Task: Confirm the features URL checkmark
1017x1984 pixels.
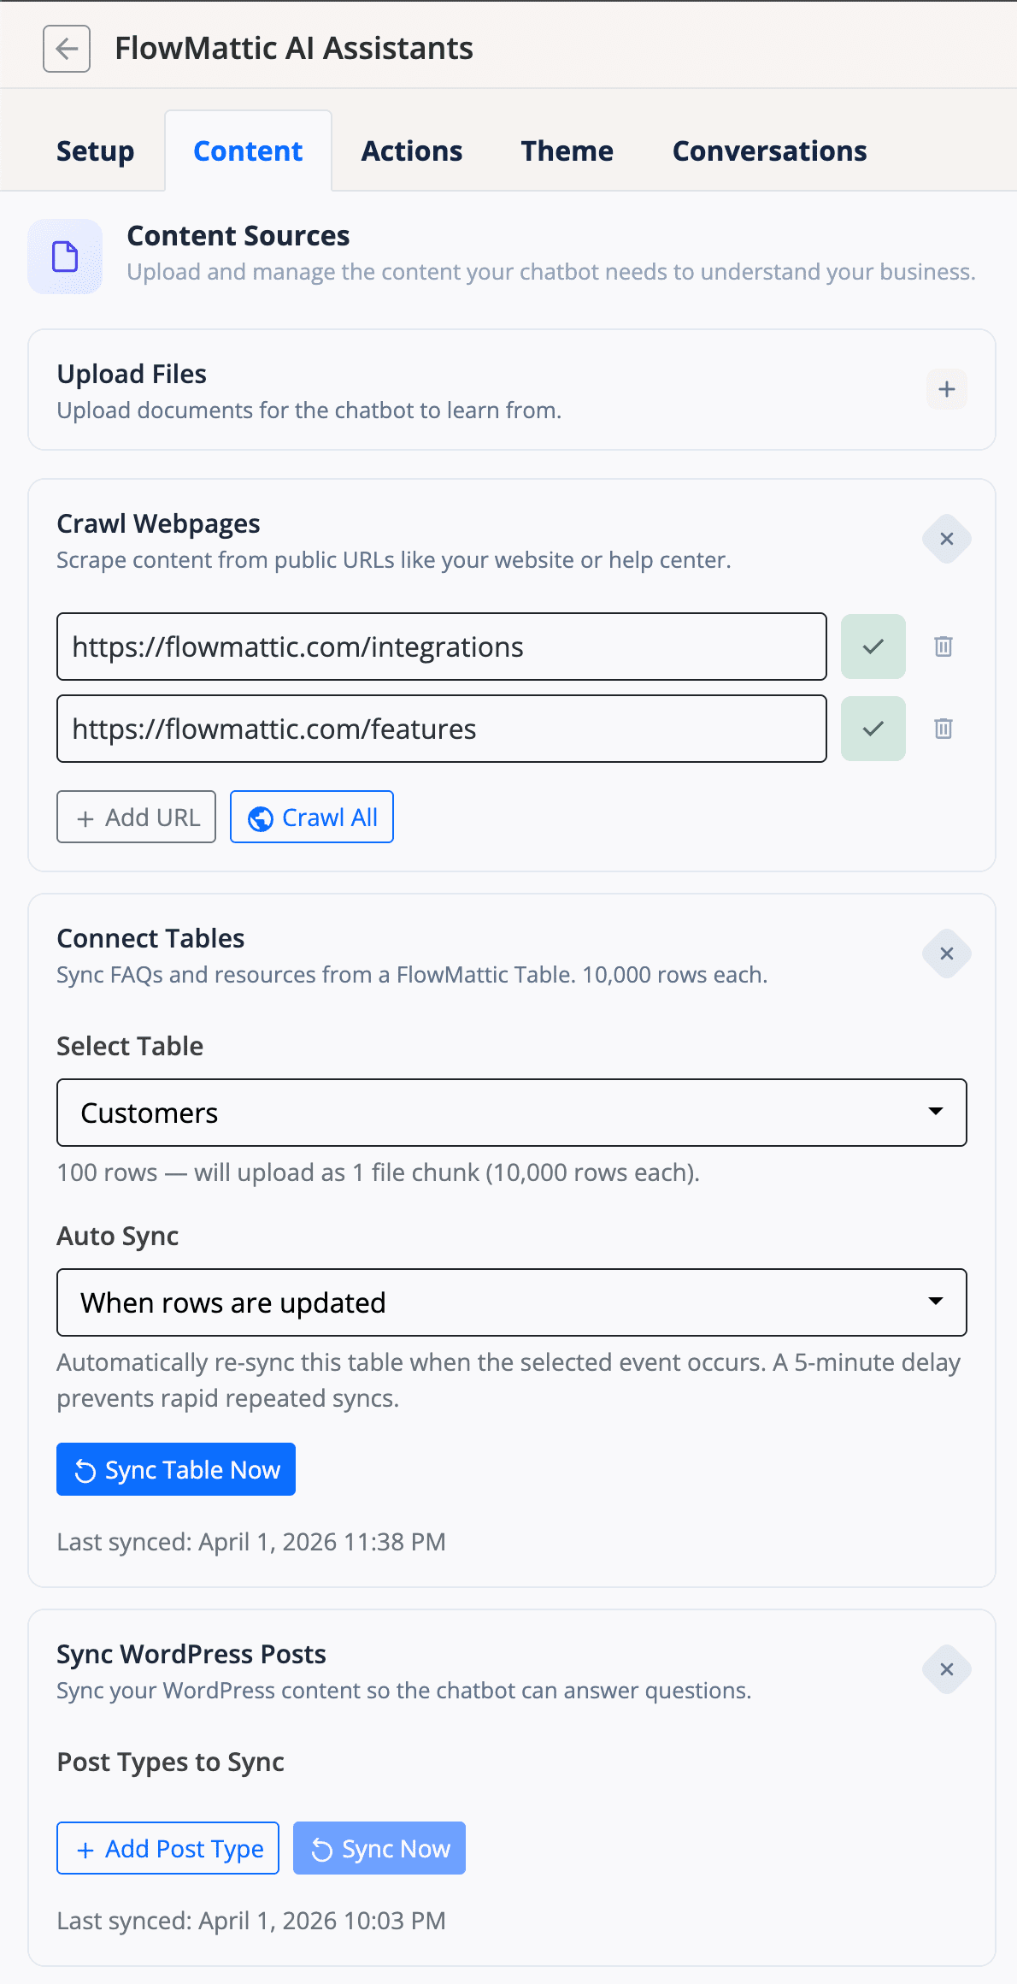Action: 873,729
